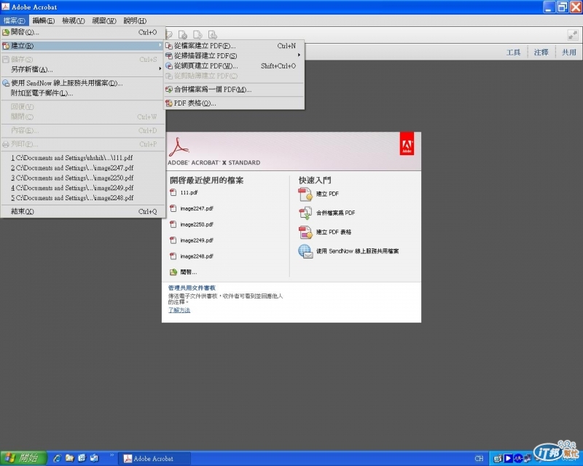Screen dimensions: 583x466
Task: Click the icon next to 合併檔案為一個 PDF
Action: pos(169,90)
